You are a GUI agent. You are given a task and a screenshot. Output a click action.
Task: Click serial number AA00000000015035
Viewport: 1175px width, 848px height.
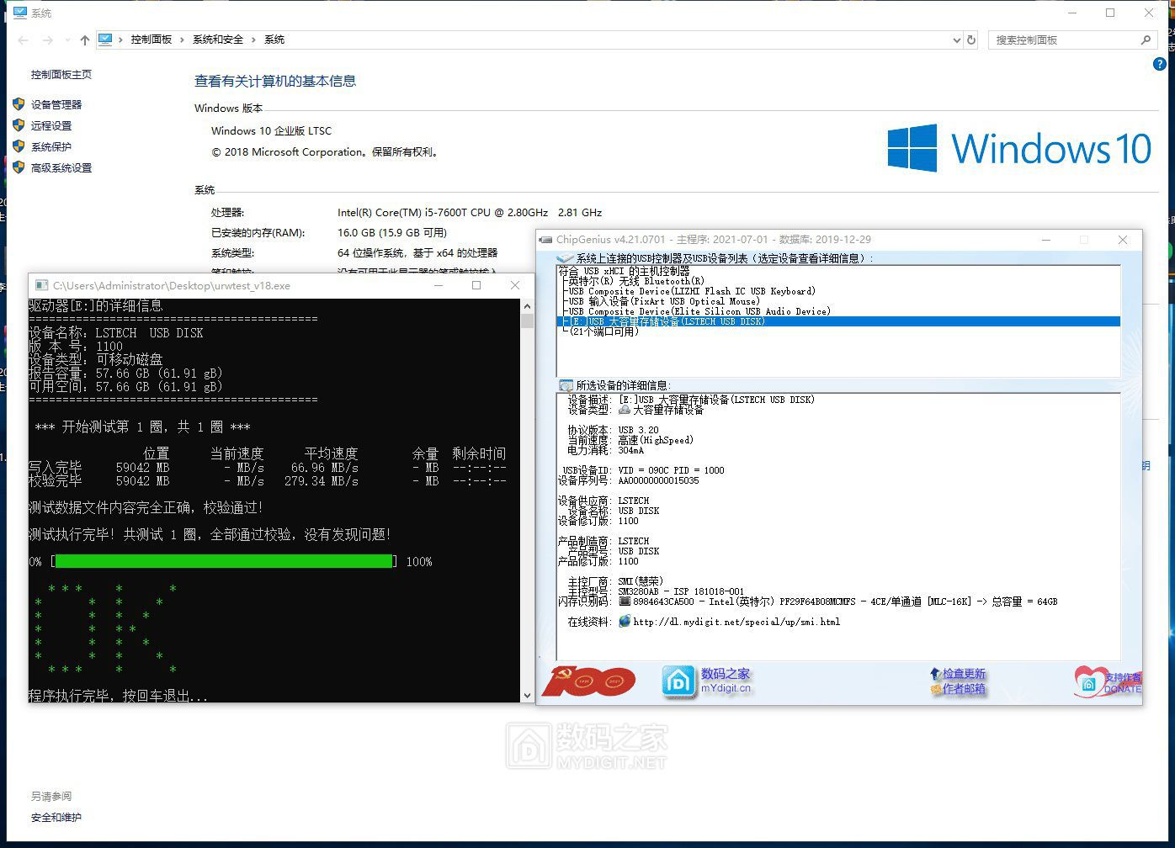tap(658, 481)
